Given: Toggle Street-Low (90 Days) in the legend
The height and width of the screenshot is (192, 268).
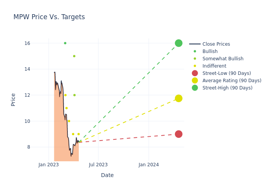Looking at the screenshot, I should 226,73.
